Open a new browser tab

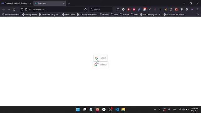[69, 3]
